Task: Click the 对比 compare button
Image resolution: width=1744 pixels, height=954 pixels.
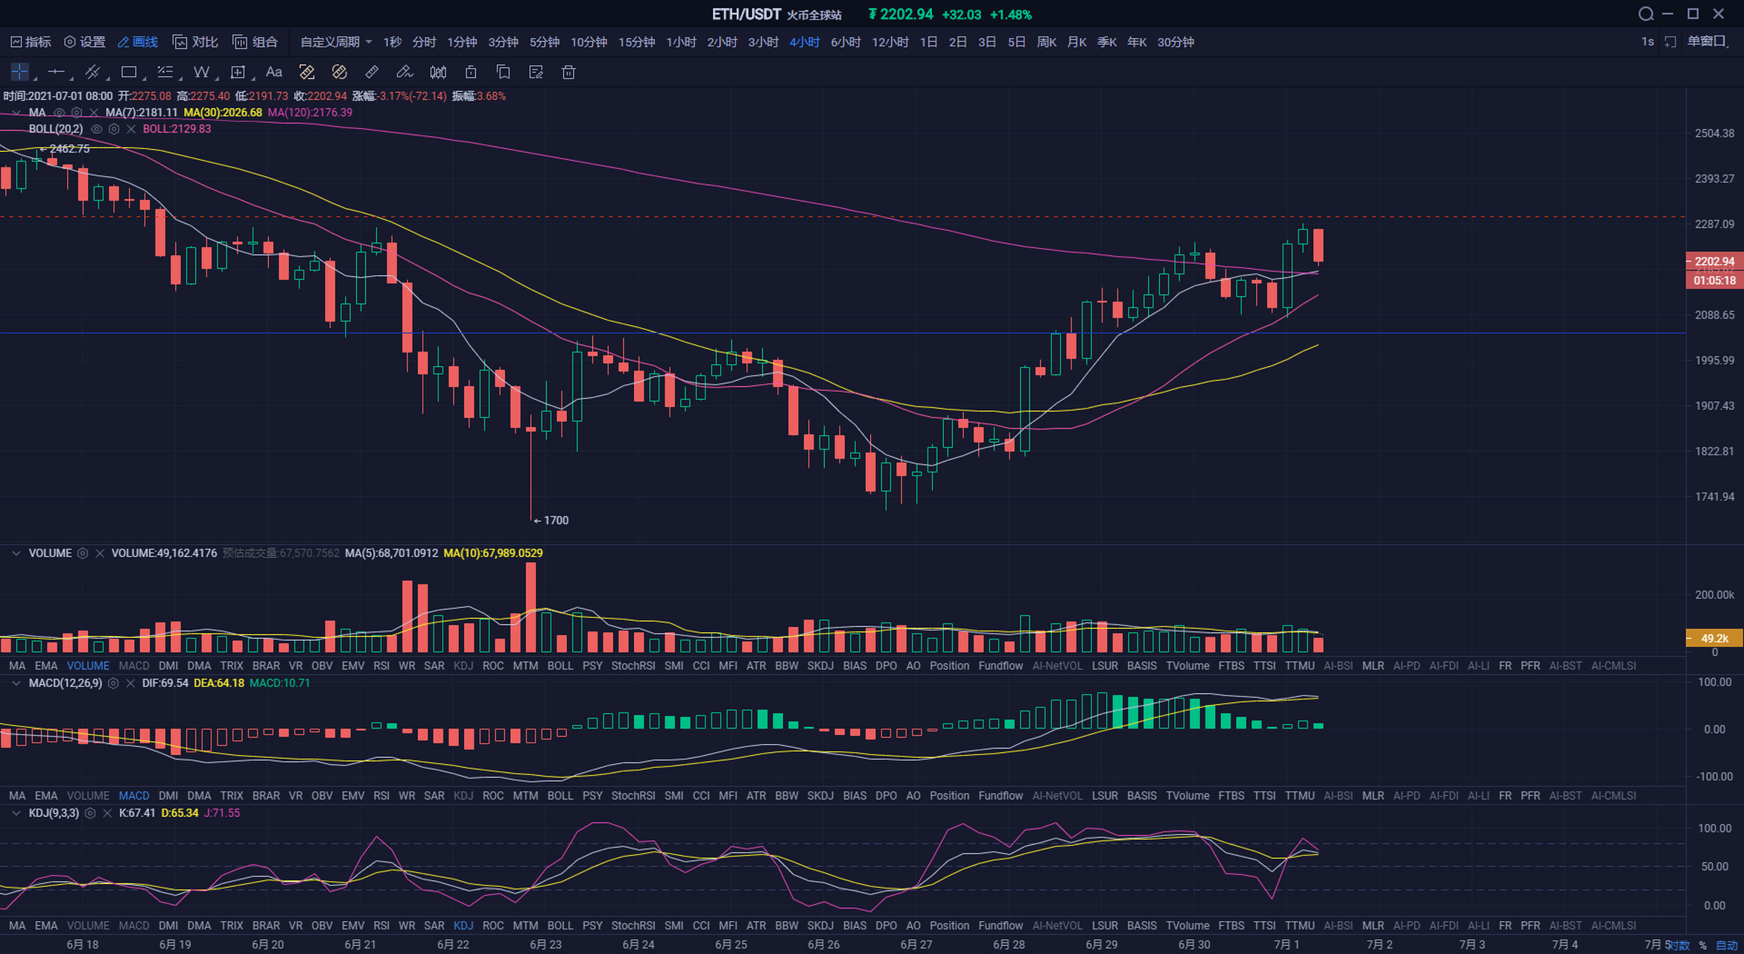Action: click(195, 42)
